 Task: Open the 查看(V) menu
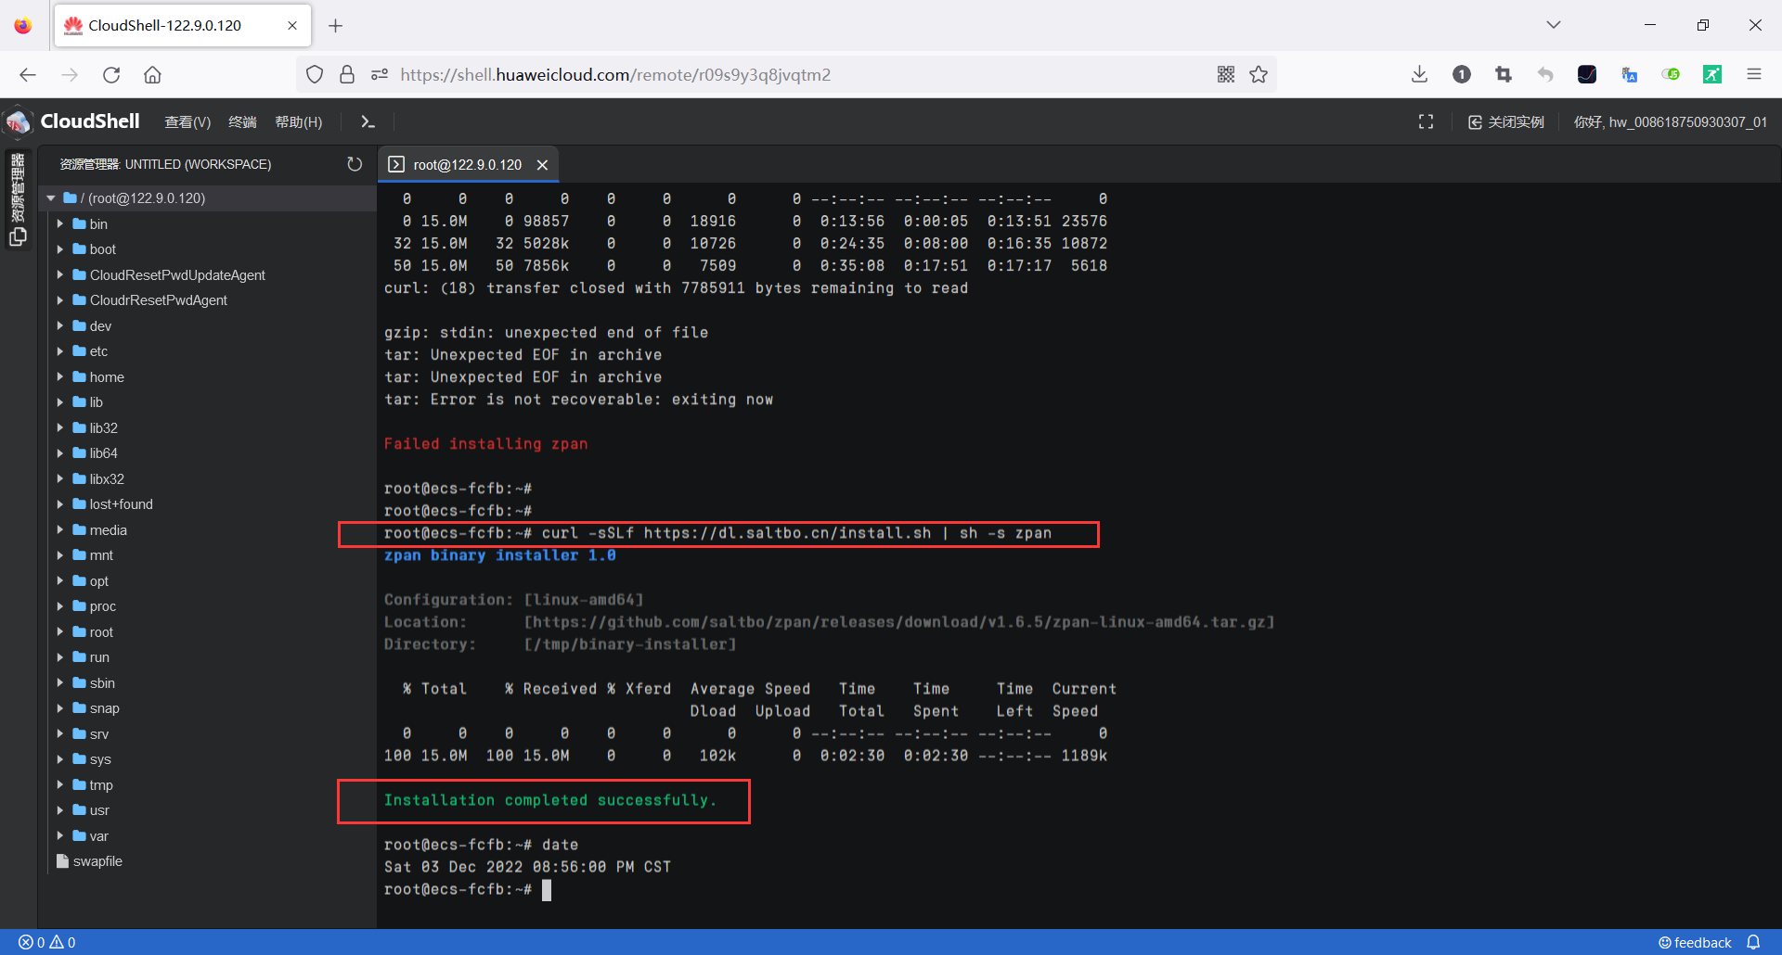click(187, 122)
